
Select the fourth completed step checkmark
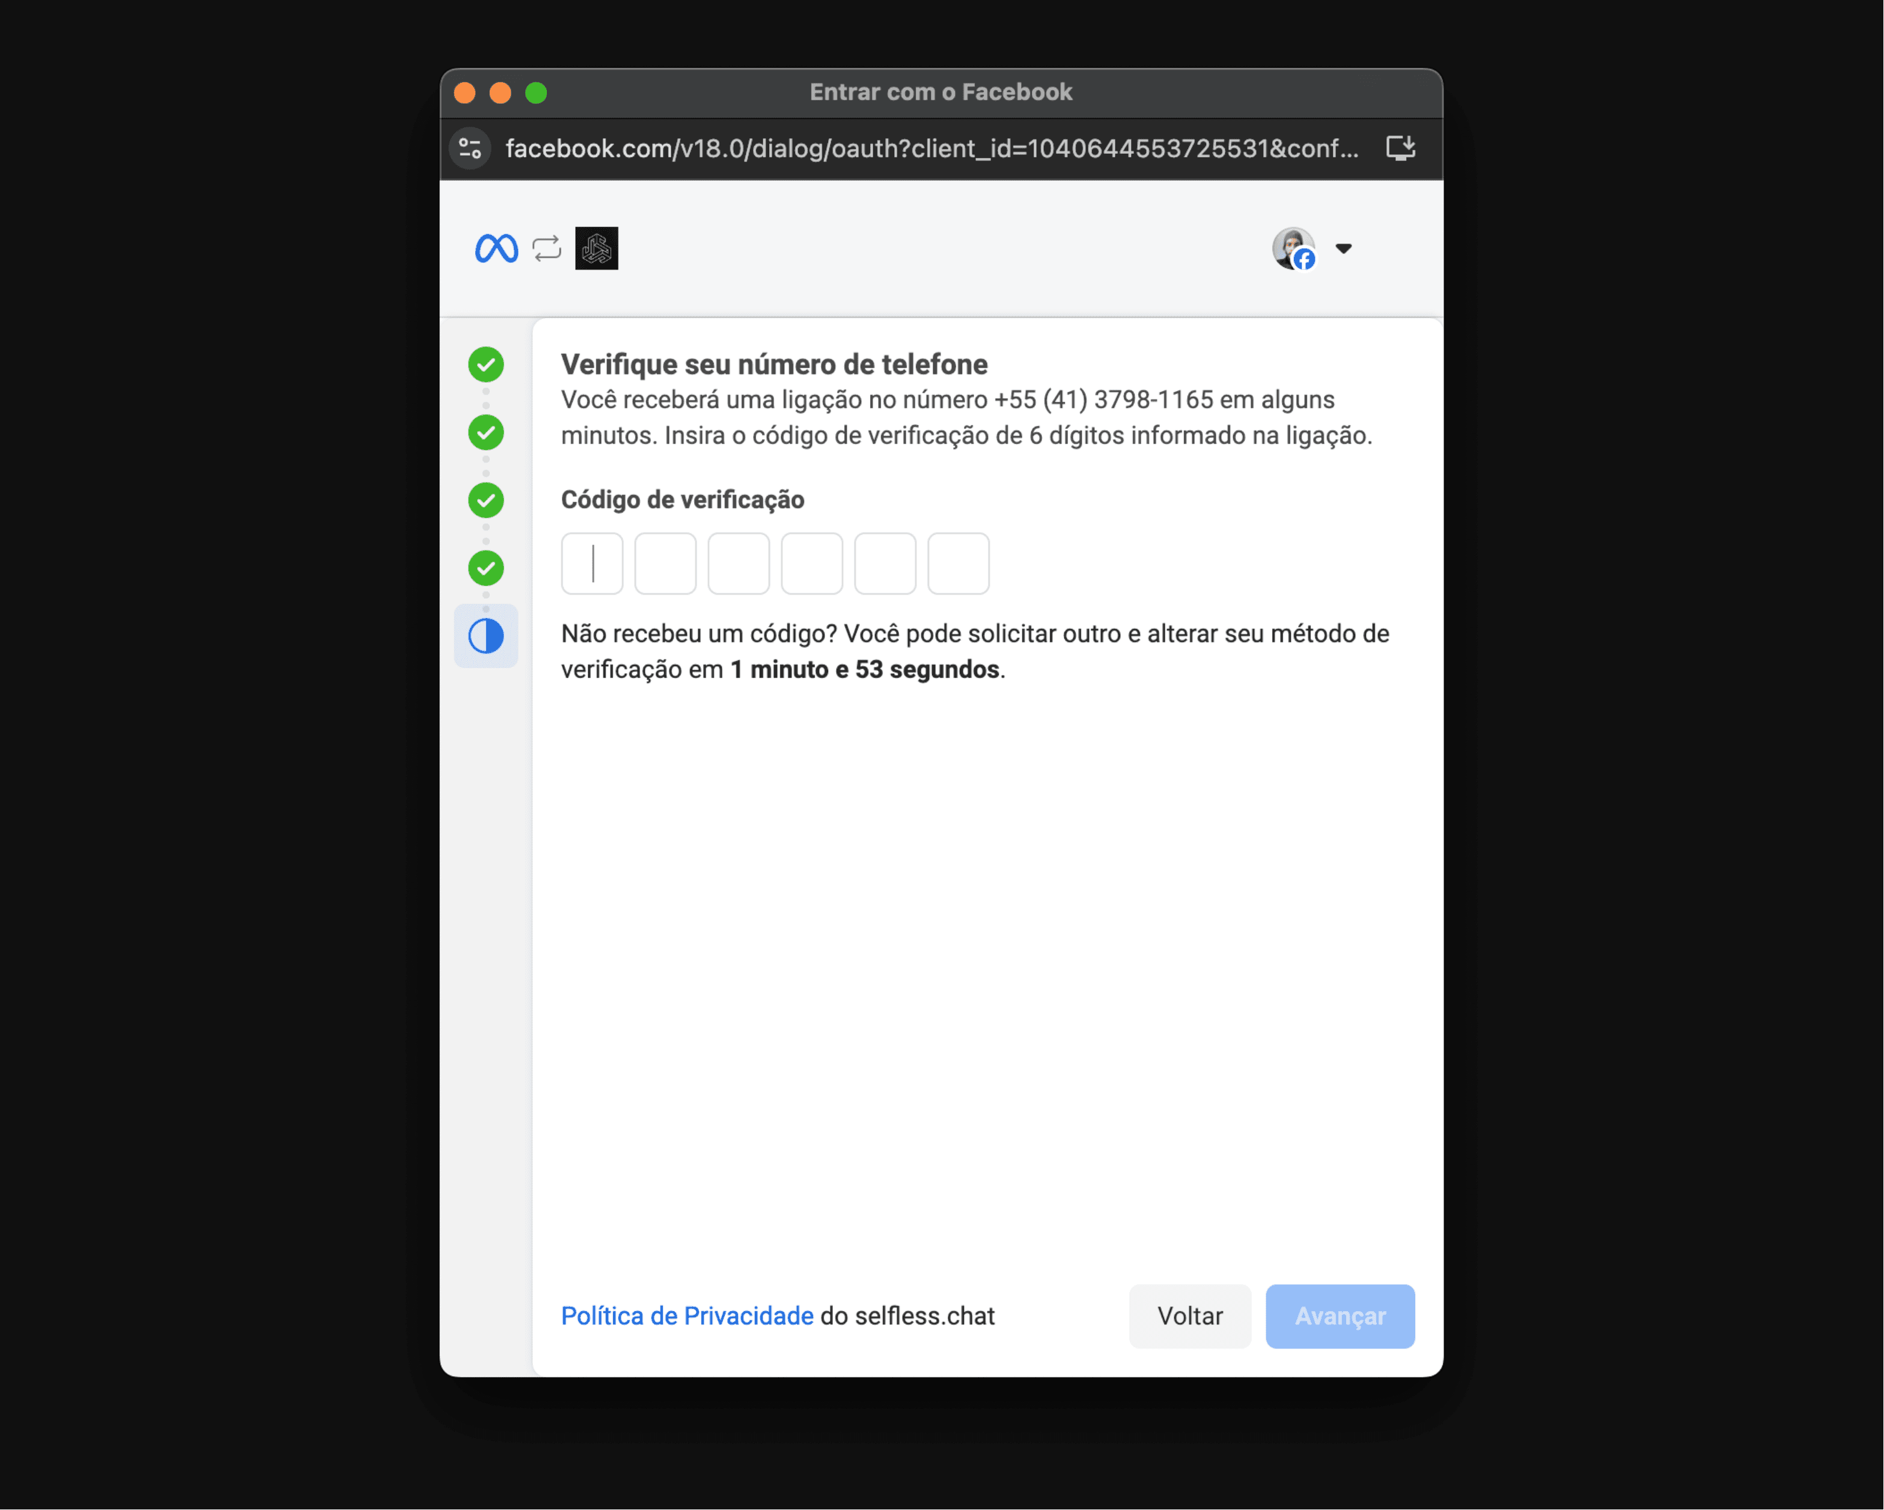point(486,569)
